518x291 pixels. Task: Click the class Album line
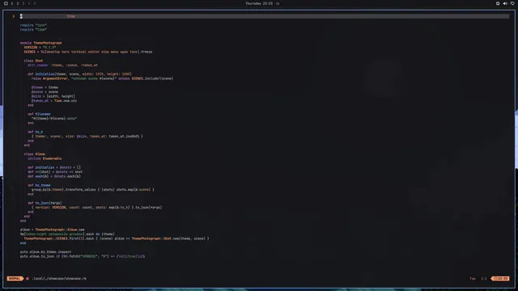[x=34, y=154]
